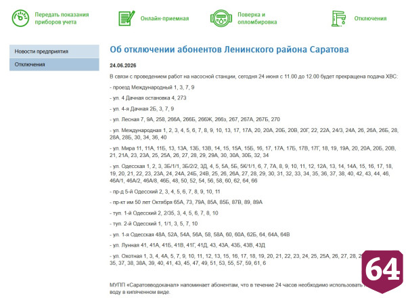Click the МУПП «Саратовводоканал» reminder paragraph
Image resolution: width=408 pixels, height=298 pixels.
pyautogui.click(x=235, y=289)
